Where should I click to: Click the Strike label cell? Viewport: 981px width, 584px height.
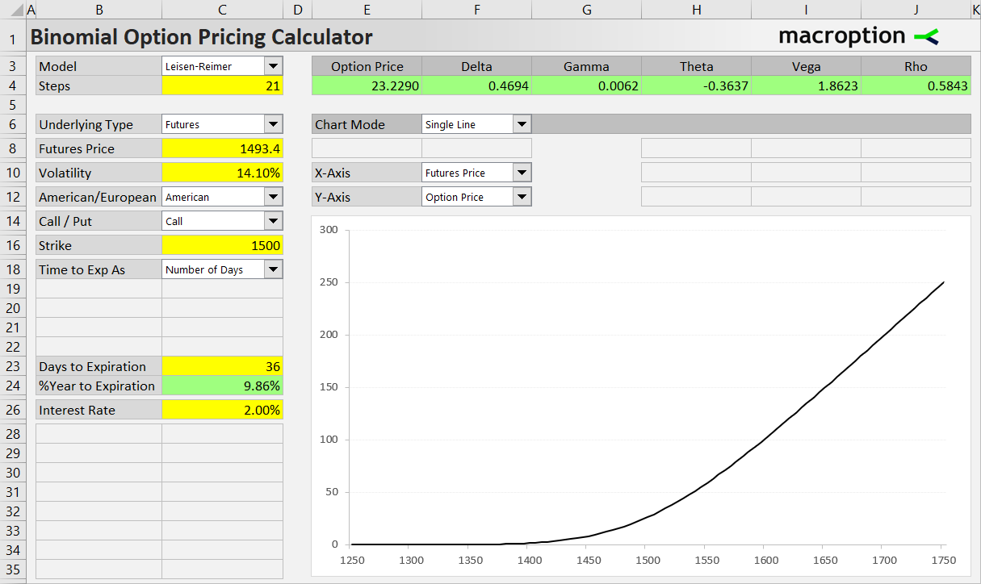[99, 245]
